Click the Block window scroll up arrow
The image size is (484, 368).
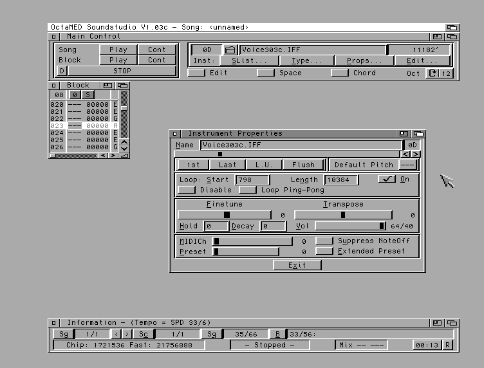[124, 142]
